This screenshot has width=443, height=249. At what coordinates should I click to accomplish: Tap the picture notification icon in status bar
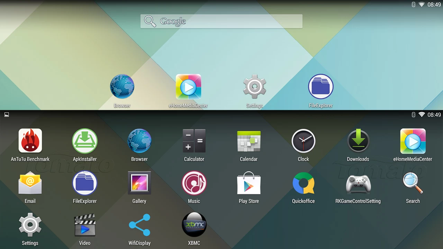7,115
